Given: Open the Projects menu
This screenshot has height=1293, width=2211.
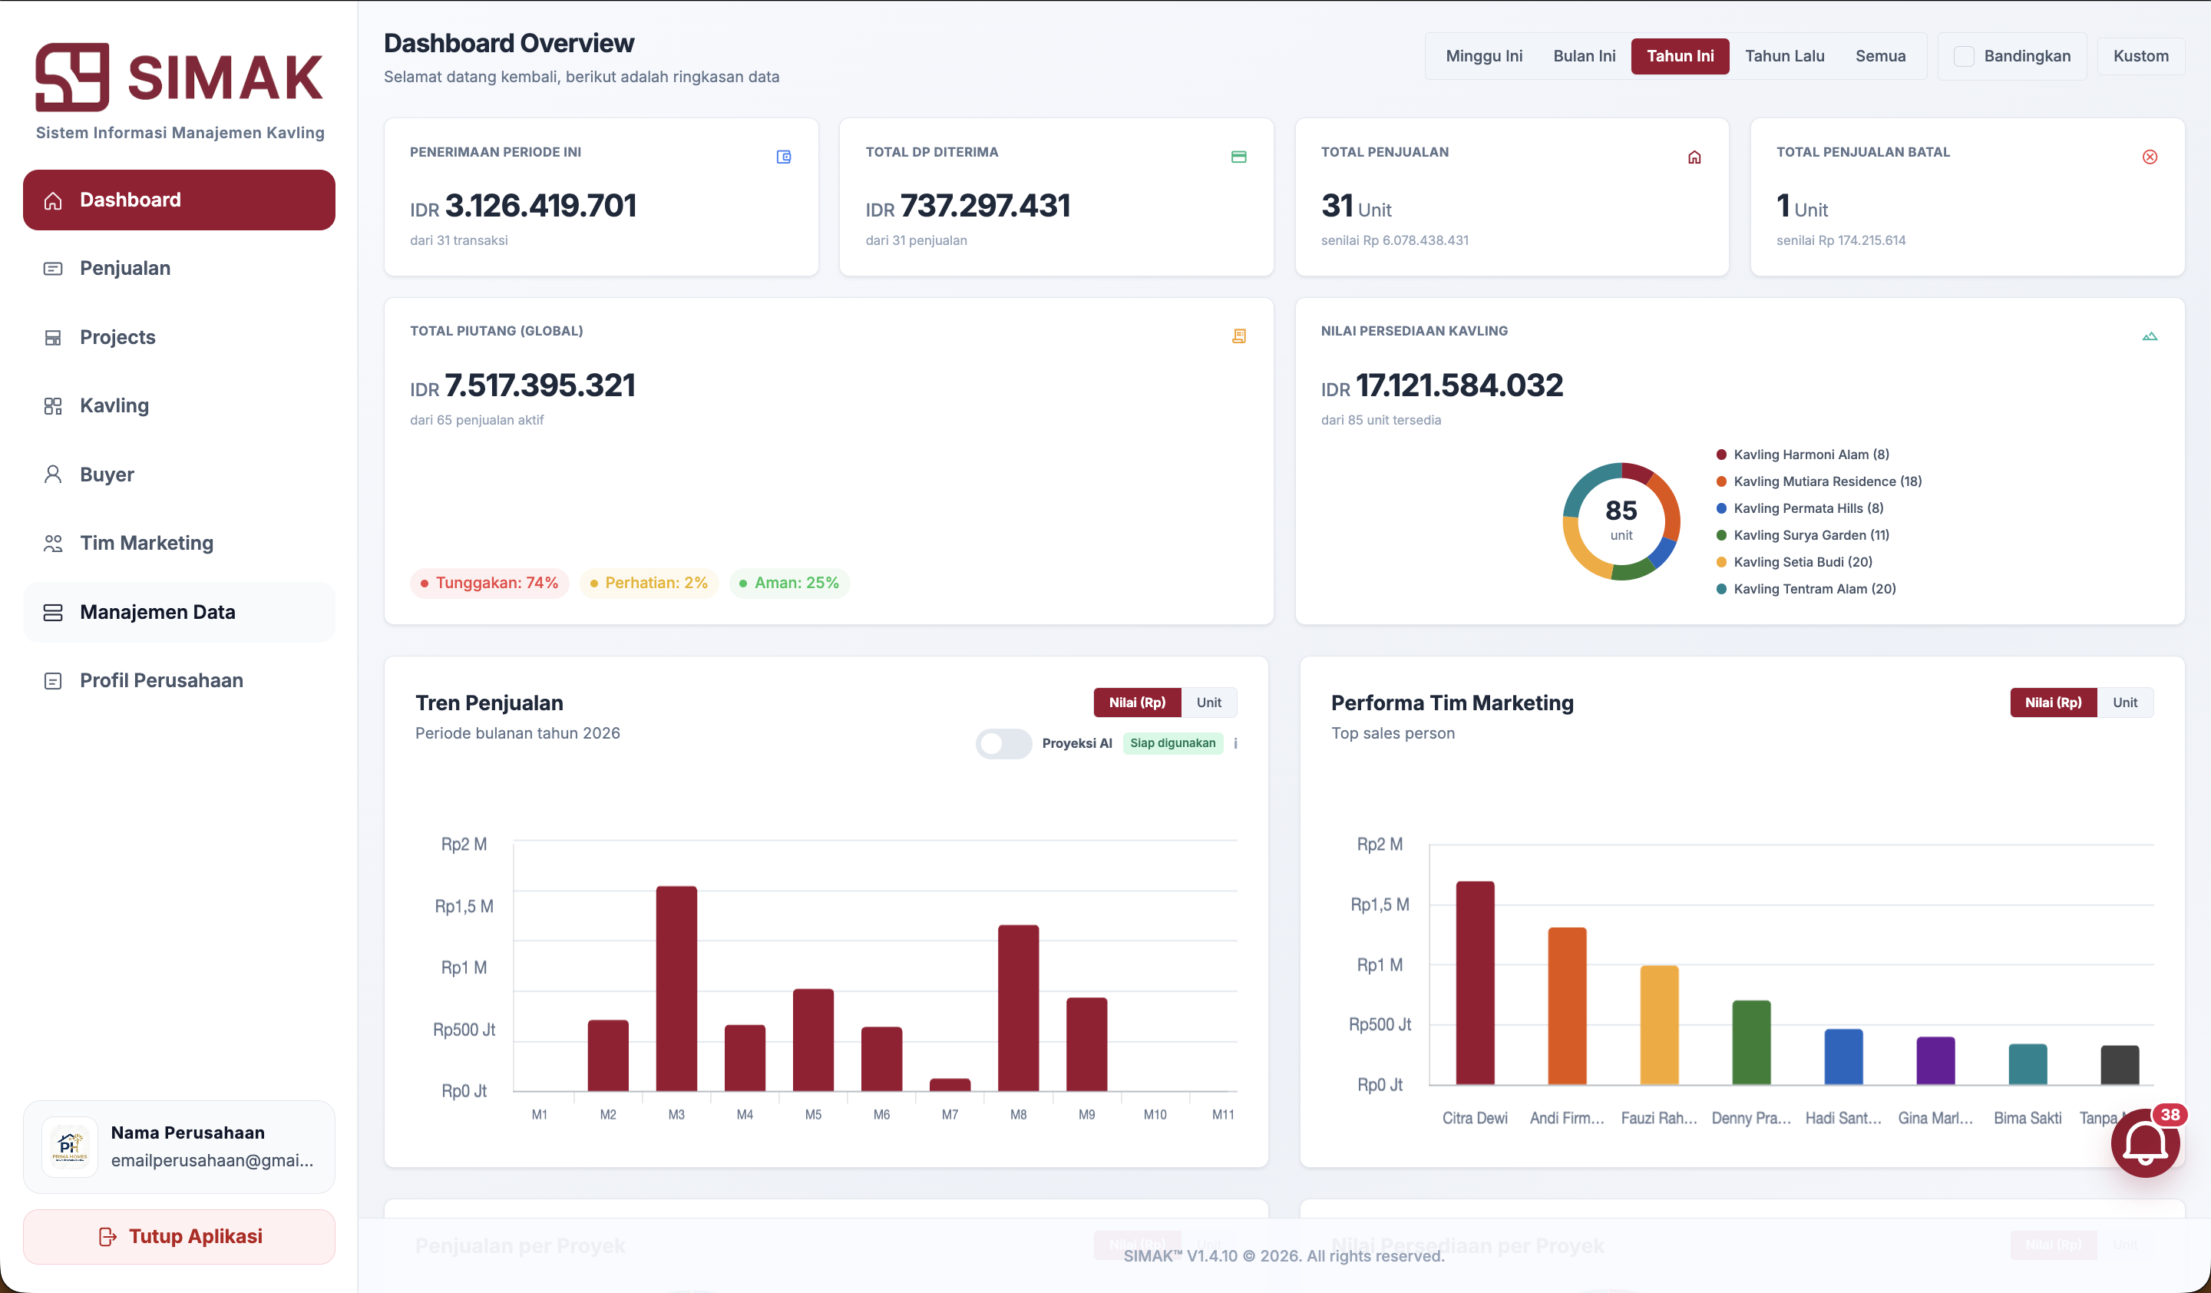Looking at the screenshot, I should [x=179, y=338].
